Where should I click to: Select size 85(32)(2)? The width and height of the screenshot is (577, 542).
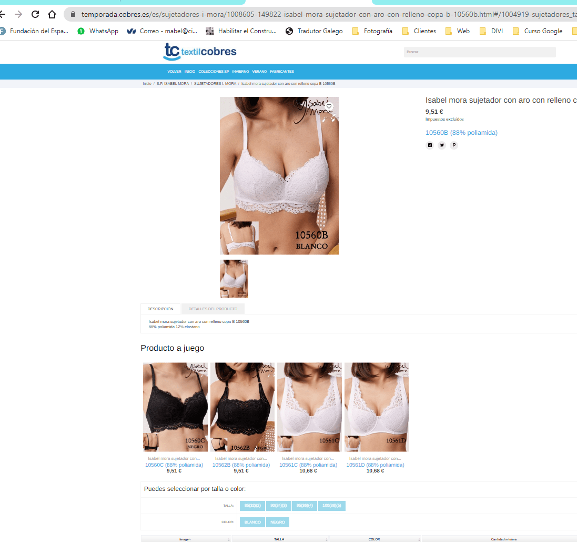tap(252, 506)
